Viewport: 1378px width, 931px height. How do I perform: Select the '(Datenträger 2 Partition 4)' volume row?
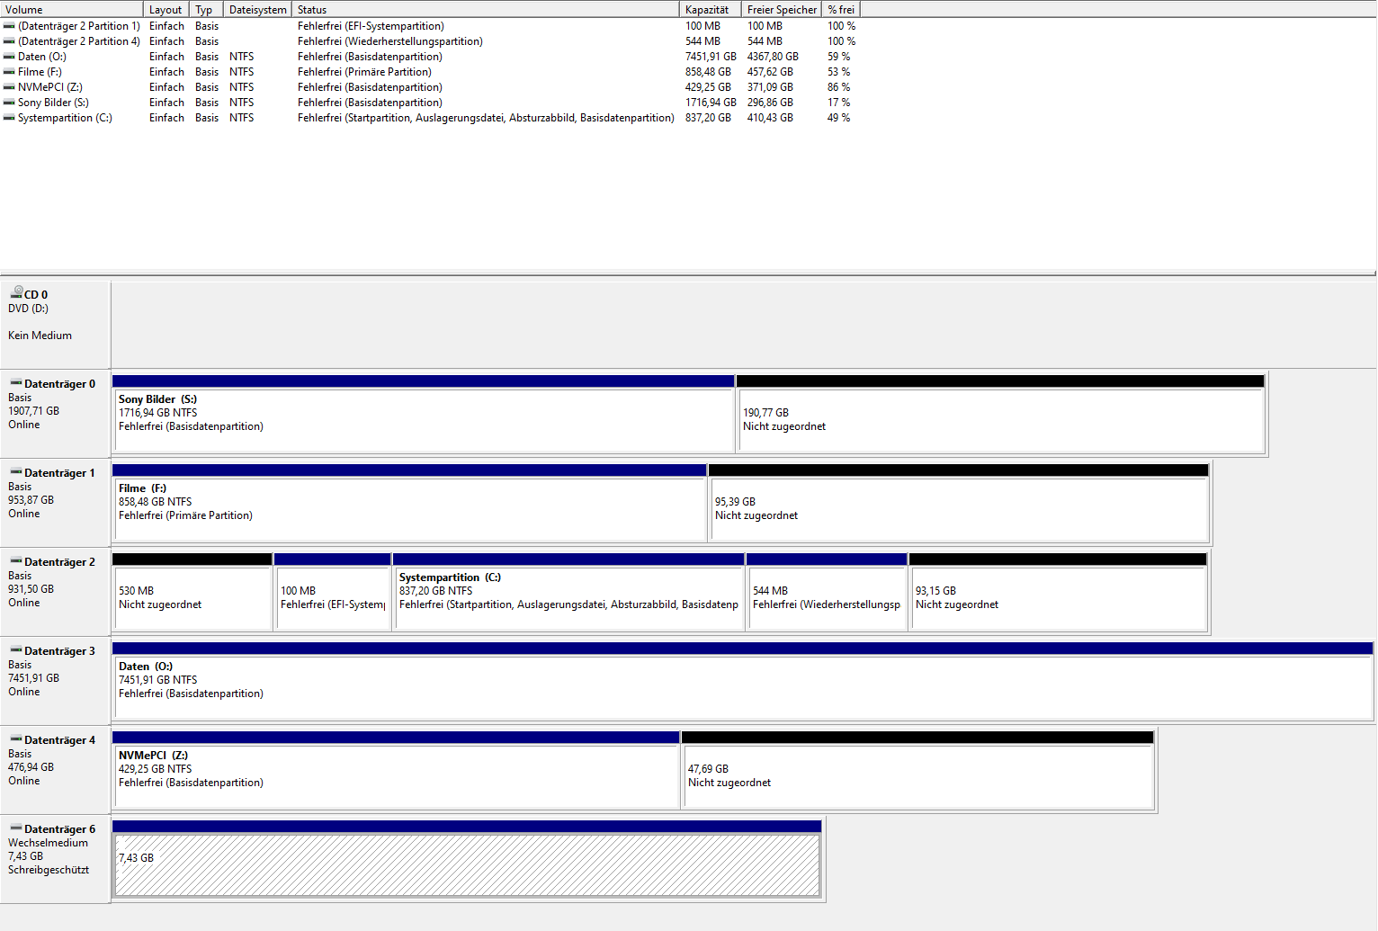pyautogui.click(x=430, y=41)
